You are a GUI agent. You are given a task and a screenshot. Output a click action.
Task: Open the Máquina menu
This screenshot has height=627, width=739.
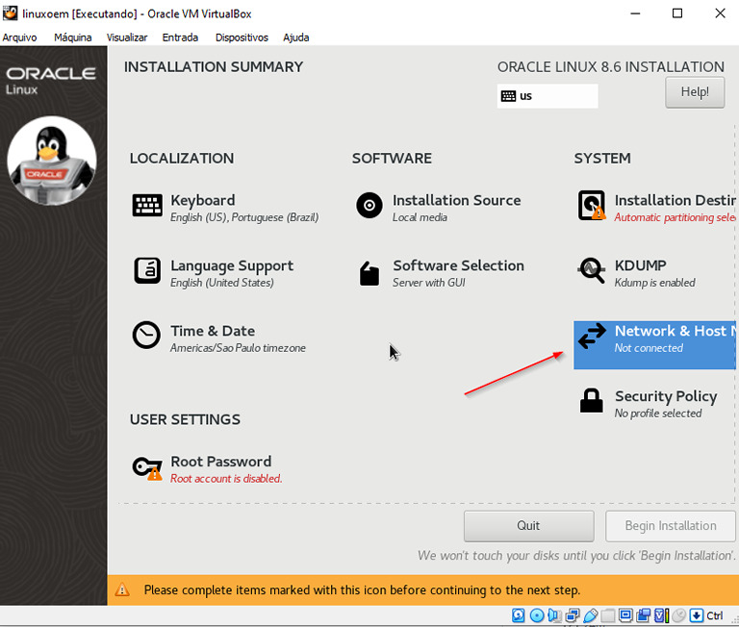(x=72, y=38)
